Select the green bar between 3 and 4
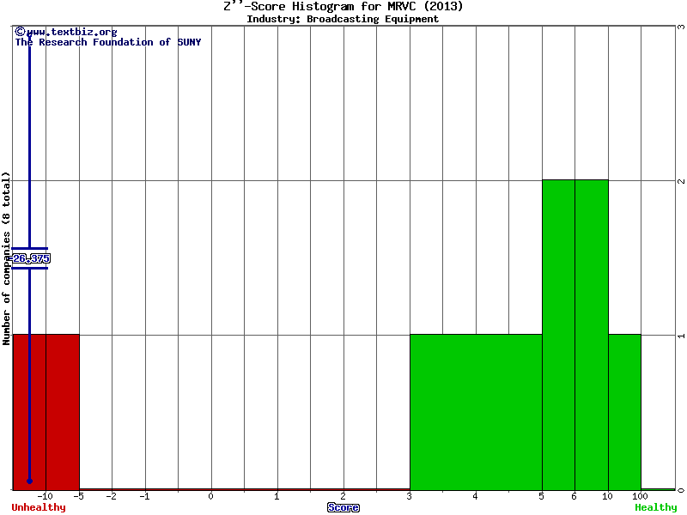This screenshot has height=515, width=687. coord(442,412)
